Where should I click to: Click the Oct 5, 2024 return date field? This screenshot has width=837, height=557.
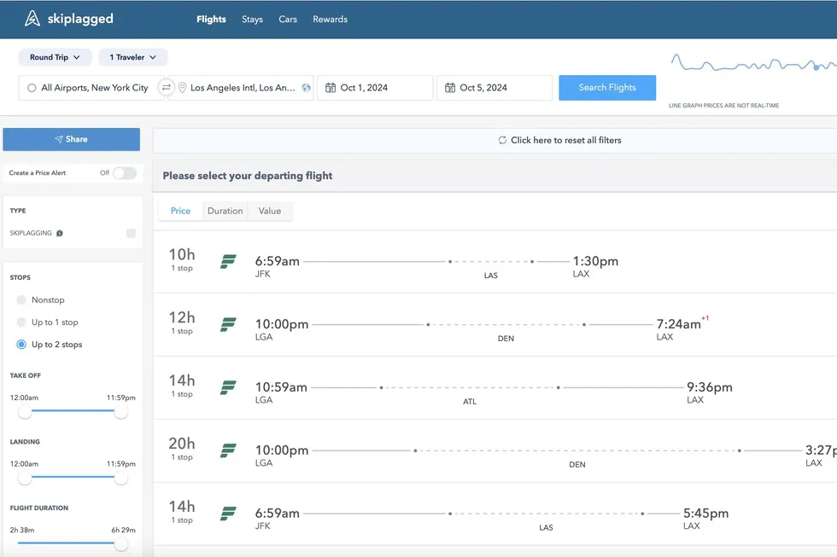pos(495,87)
